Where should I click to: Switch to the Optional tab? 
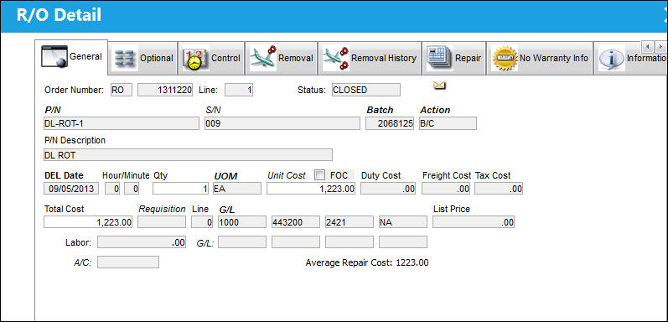[x=142, y=58]
